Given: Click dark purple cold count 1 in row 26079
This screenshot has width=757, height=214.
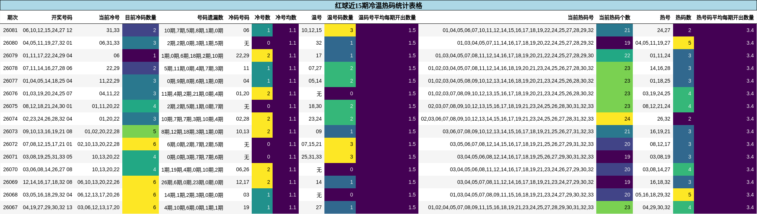Looking at the screenshot, I should pos(141,55).
